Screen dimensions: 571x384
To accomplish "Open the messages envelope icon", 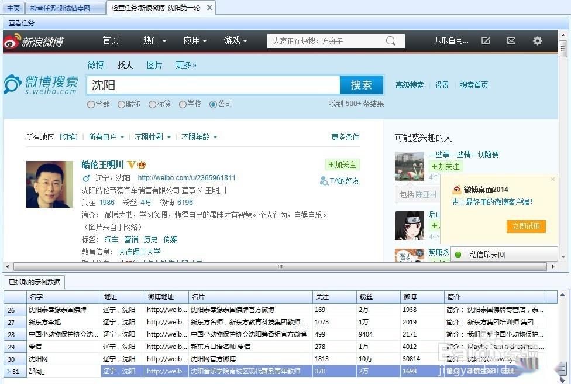I will [x=511, y=41].
